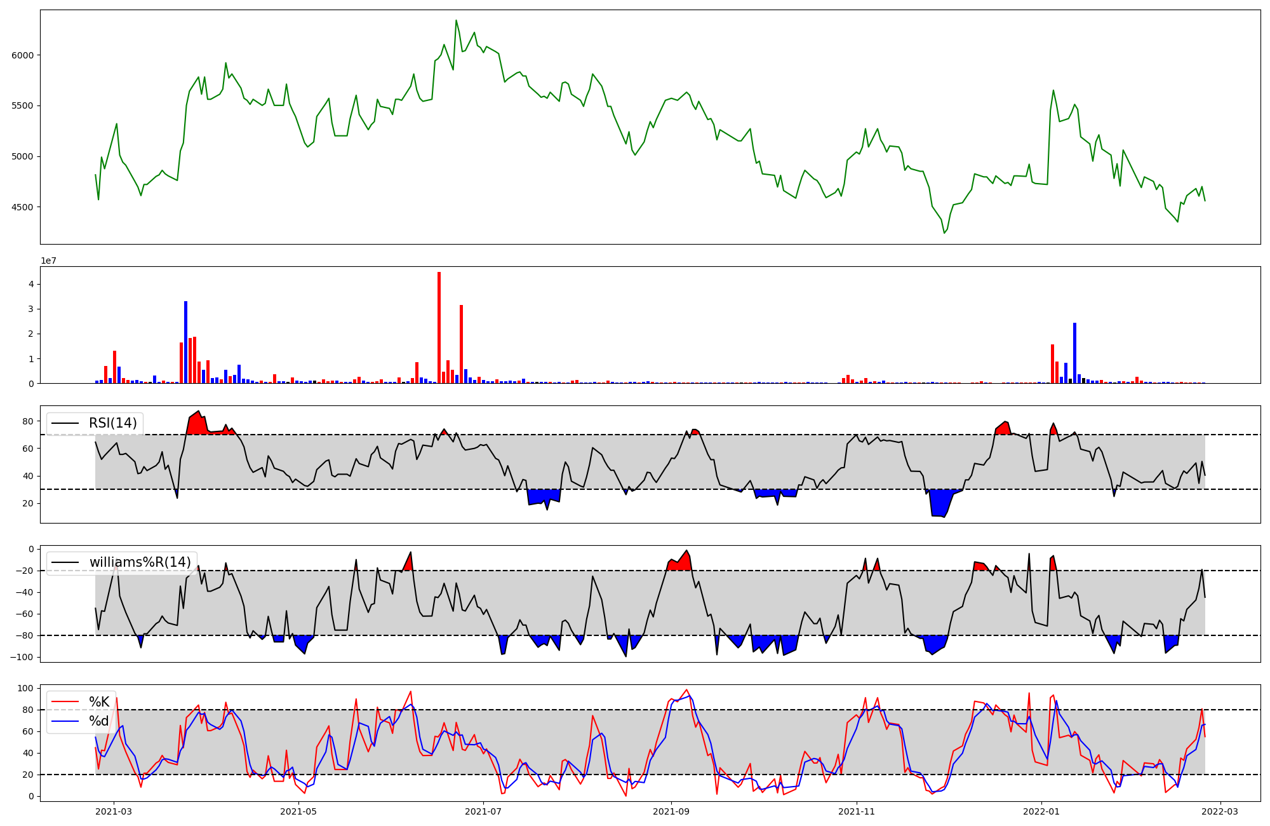Click the black RSI legend line sample
This screenshot has width=1270, height=826.
[65, 423]
